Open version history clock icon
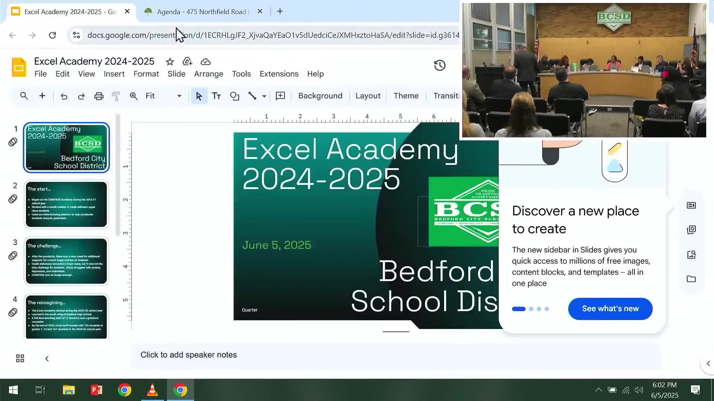The image size is (714, 401). (440, 65)
